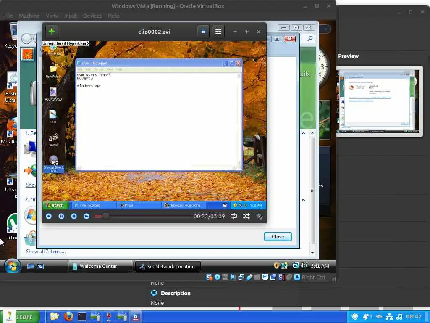Click the Welcome Center scroll down arrow

(x=312, y=253)
